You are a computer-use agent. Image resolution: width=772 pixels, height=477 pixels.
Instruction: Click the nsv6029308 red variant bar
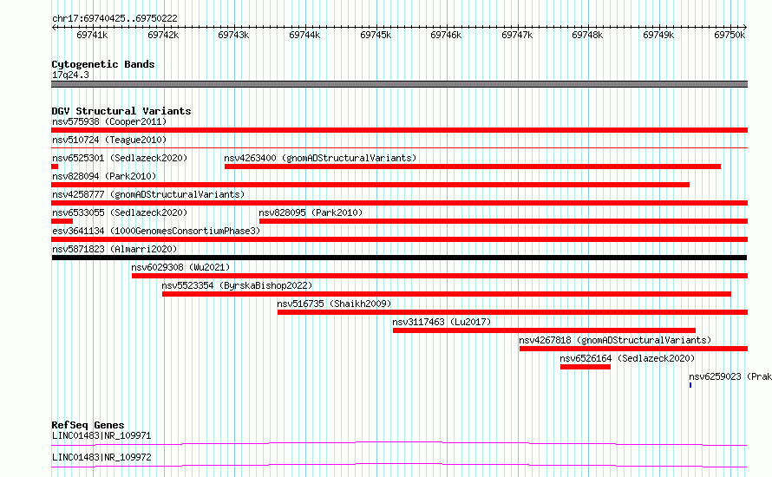(x=440, y=276)
